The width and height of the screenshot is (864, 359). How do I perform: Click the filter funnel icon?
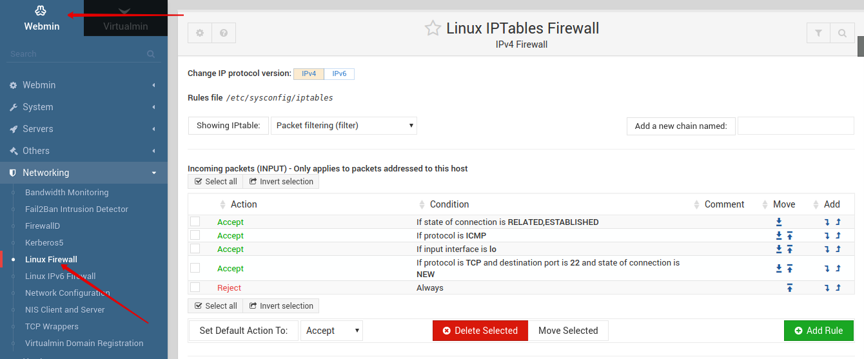[x=818, y=33]
